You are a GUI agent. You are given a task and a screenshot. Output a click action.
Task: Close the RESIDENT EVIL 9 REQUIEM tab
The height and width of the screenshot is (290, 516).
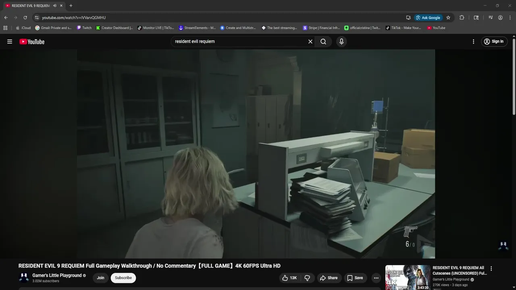click(x=61, y=6)
